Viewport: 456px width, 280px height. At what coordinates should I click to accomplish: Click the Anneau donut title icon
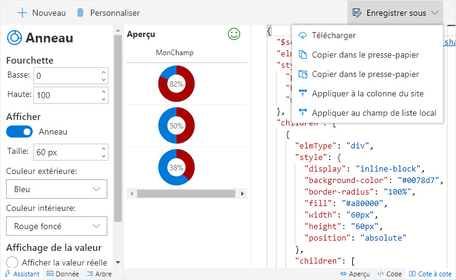14,38
